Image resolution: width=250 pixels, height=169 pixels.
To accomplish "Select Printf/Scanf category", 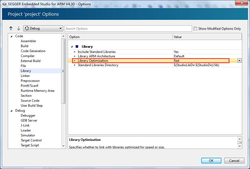I will 29,86.
